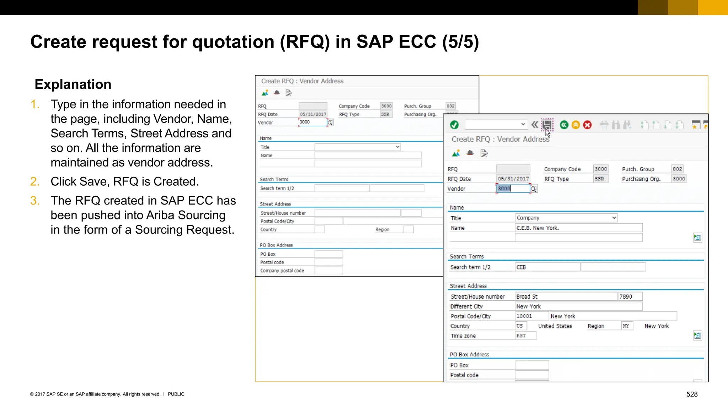Click PO Box Postal code field in front window
The height and width of the screenshot is (409, 728).
point(532,375)
